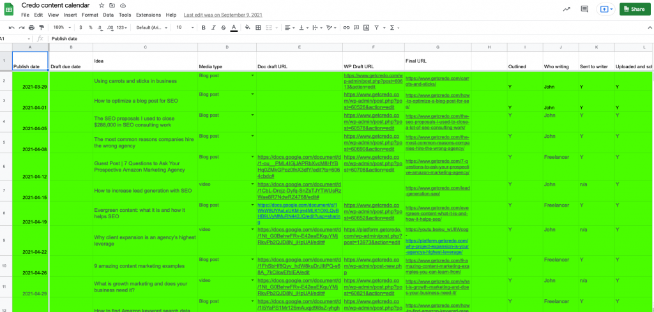Open the text rotation dropdown
654x312 pixels.
(x=331, y=27)
